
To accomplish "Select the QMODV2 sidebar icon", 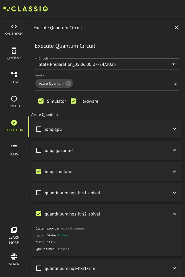I will [x=14, y=53].
